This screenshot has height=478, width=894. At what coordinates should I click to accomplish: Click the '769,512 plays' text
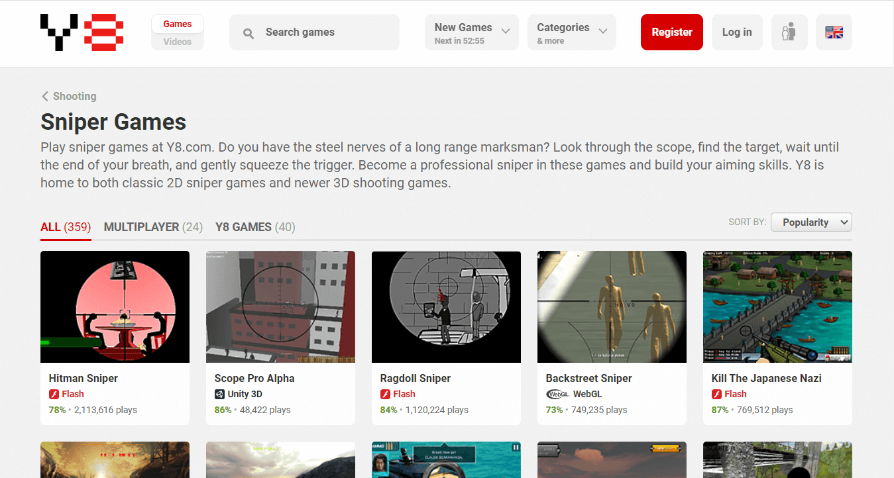(x=765, y=410)
